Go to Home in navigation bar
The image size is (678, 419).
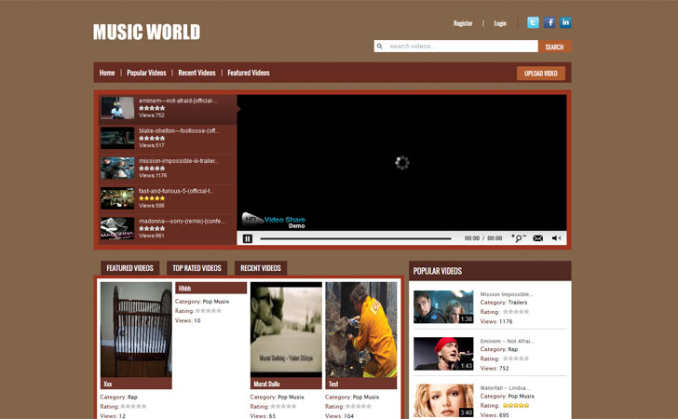coord(107,73)
